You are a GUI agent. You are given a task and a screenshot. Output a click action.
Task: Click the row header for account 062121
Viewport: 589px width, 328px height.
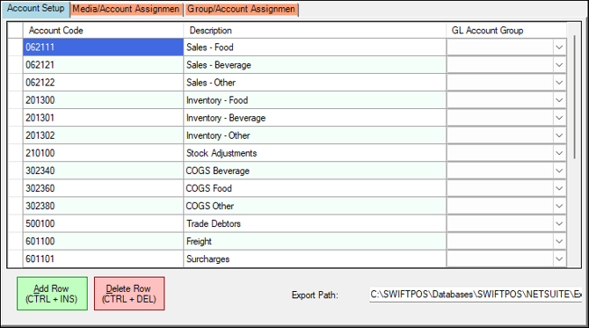point(16,65)
